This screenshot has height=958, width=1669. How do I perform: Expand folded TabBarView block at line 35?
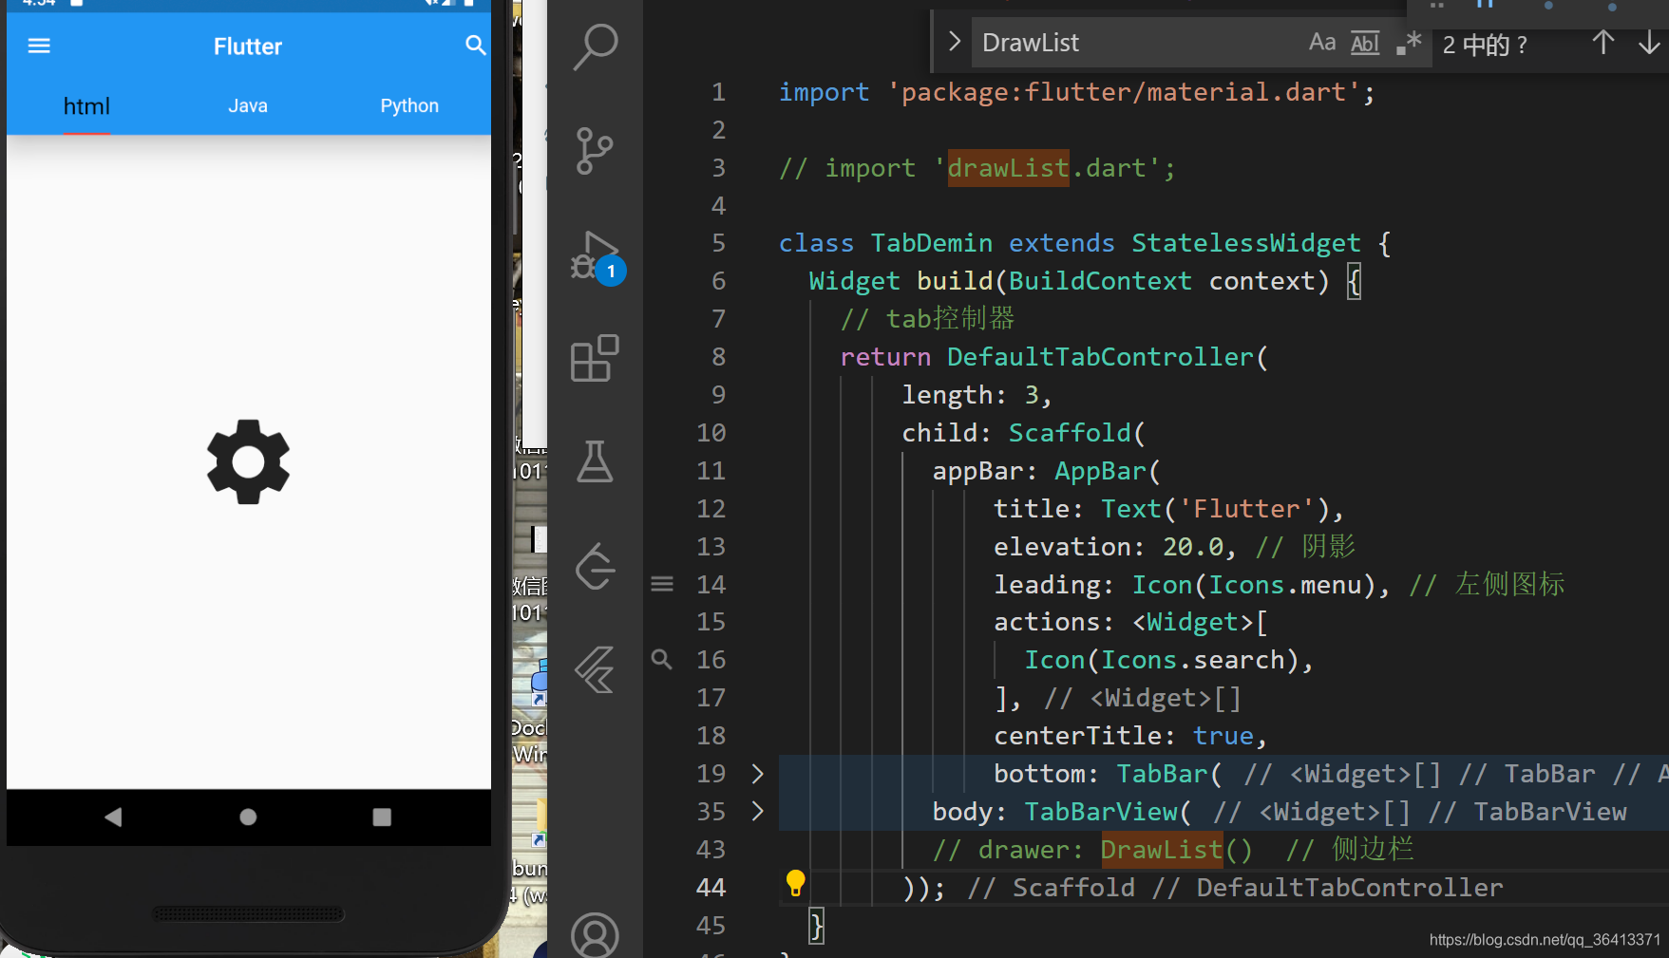757,812
